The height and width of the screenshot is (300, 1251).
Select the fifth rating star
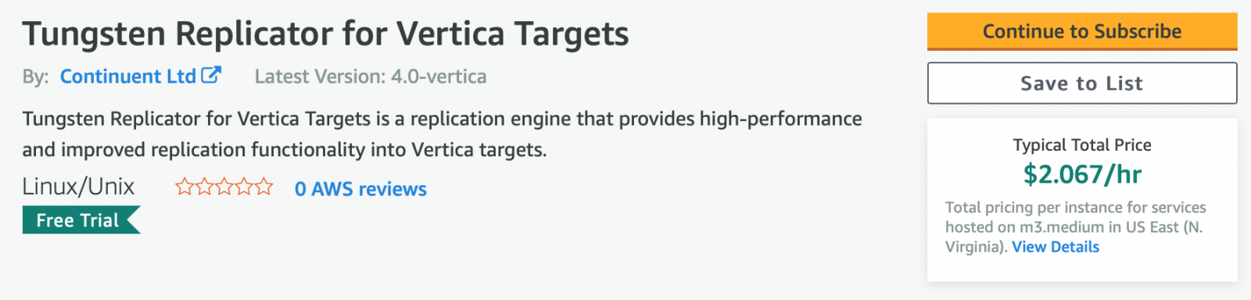pos(264,187)
